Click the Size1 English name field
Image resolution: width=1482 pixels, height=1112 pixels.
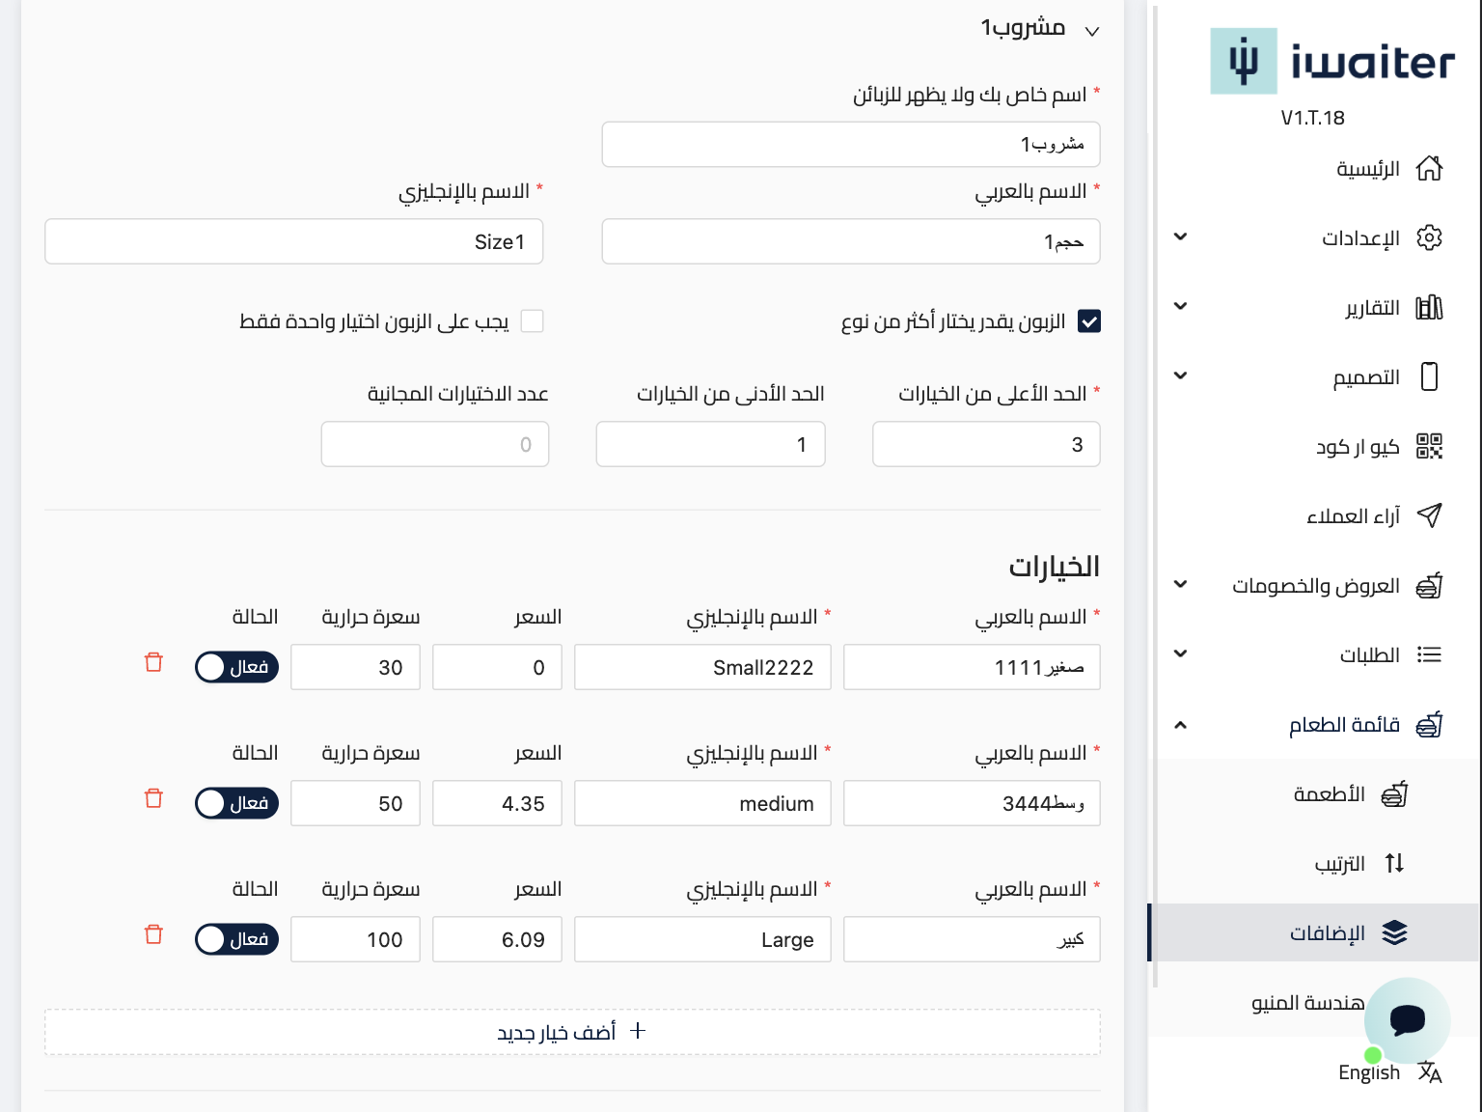[x=294, y=241]
